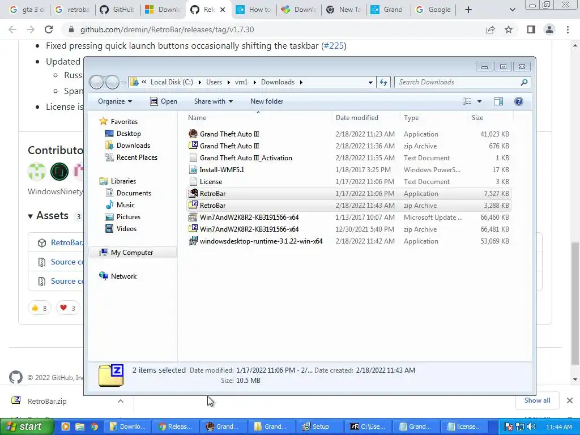This screenshot has width=580, height=435.
Task: Select the Install-WMF5.1 PowerShell file
Action: point(348,170)
